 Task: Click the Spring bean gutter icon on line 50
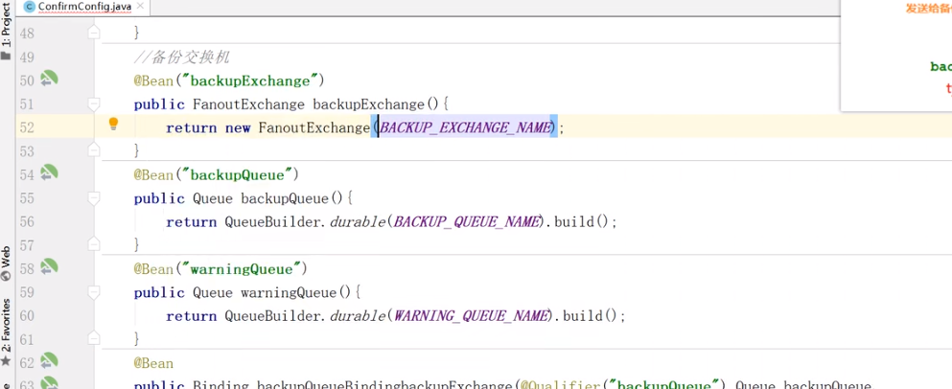[x=49, y=79]
